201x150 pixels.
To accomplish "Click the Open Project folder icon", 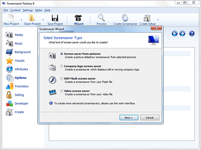I will [x=32, y=18].
